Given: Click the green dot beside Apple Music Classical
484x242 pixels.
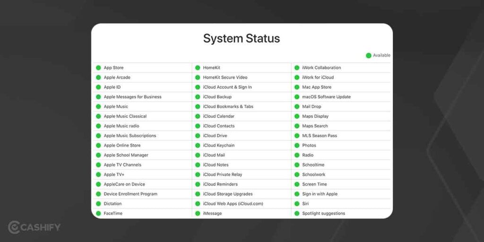Looking at the screenshot, I should click(98, 116).
